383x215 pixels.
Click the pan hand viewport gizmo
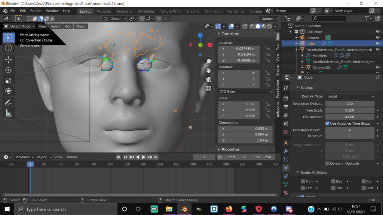pos(208,71)
